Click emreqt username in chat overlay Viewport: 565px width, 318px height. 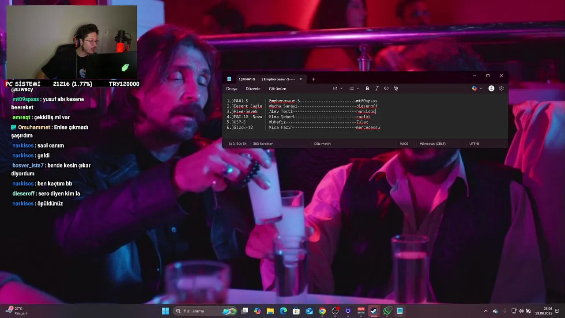coord(22,117)
